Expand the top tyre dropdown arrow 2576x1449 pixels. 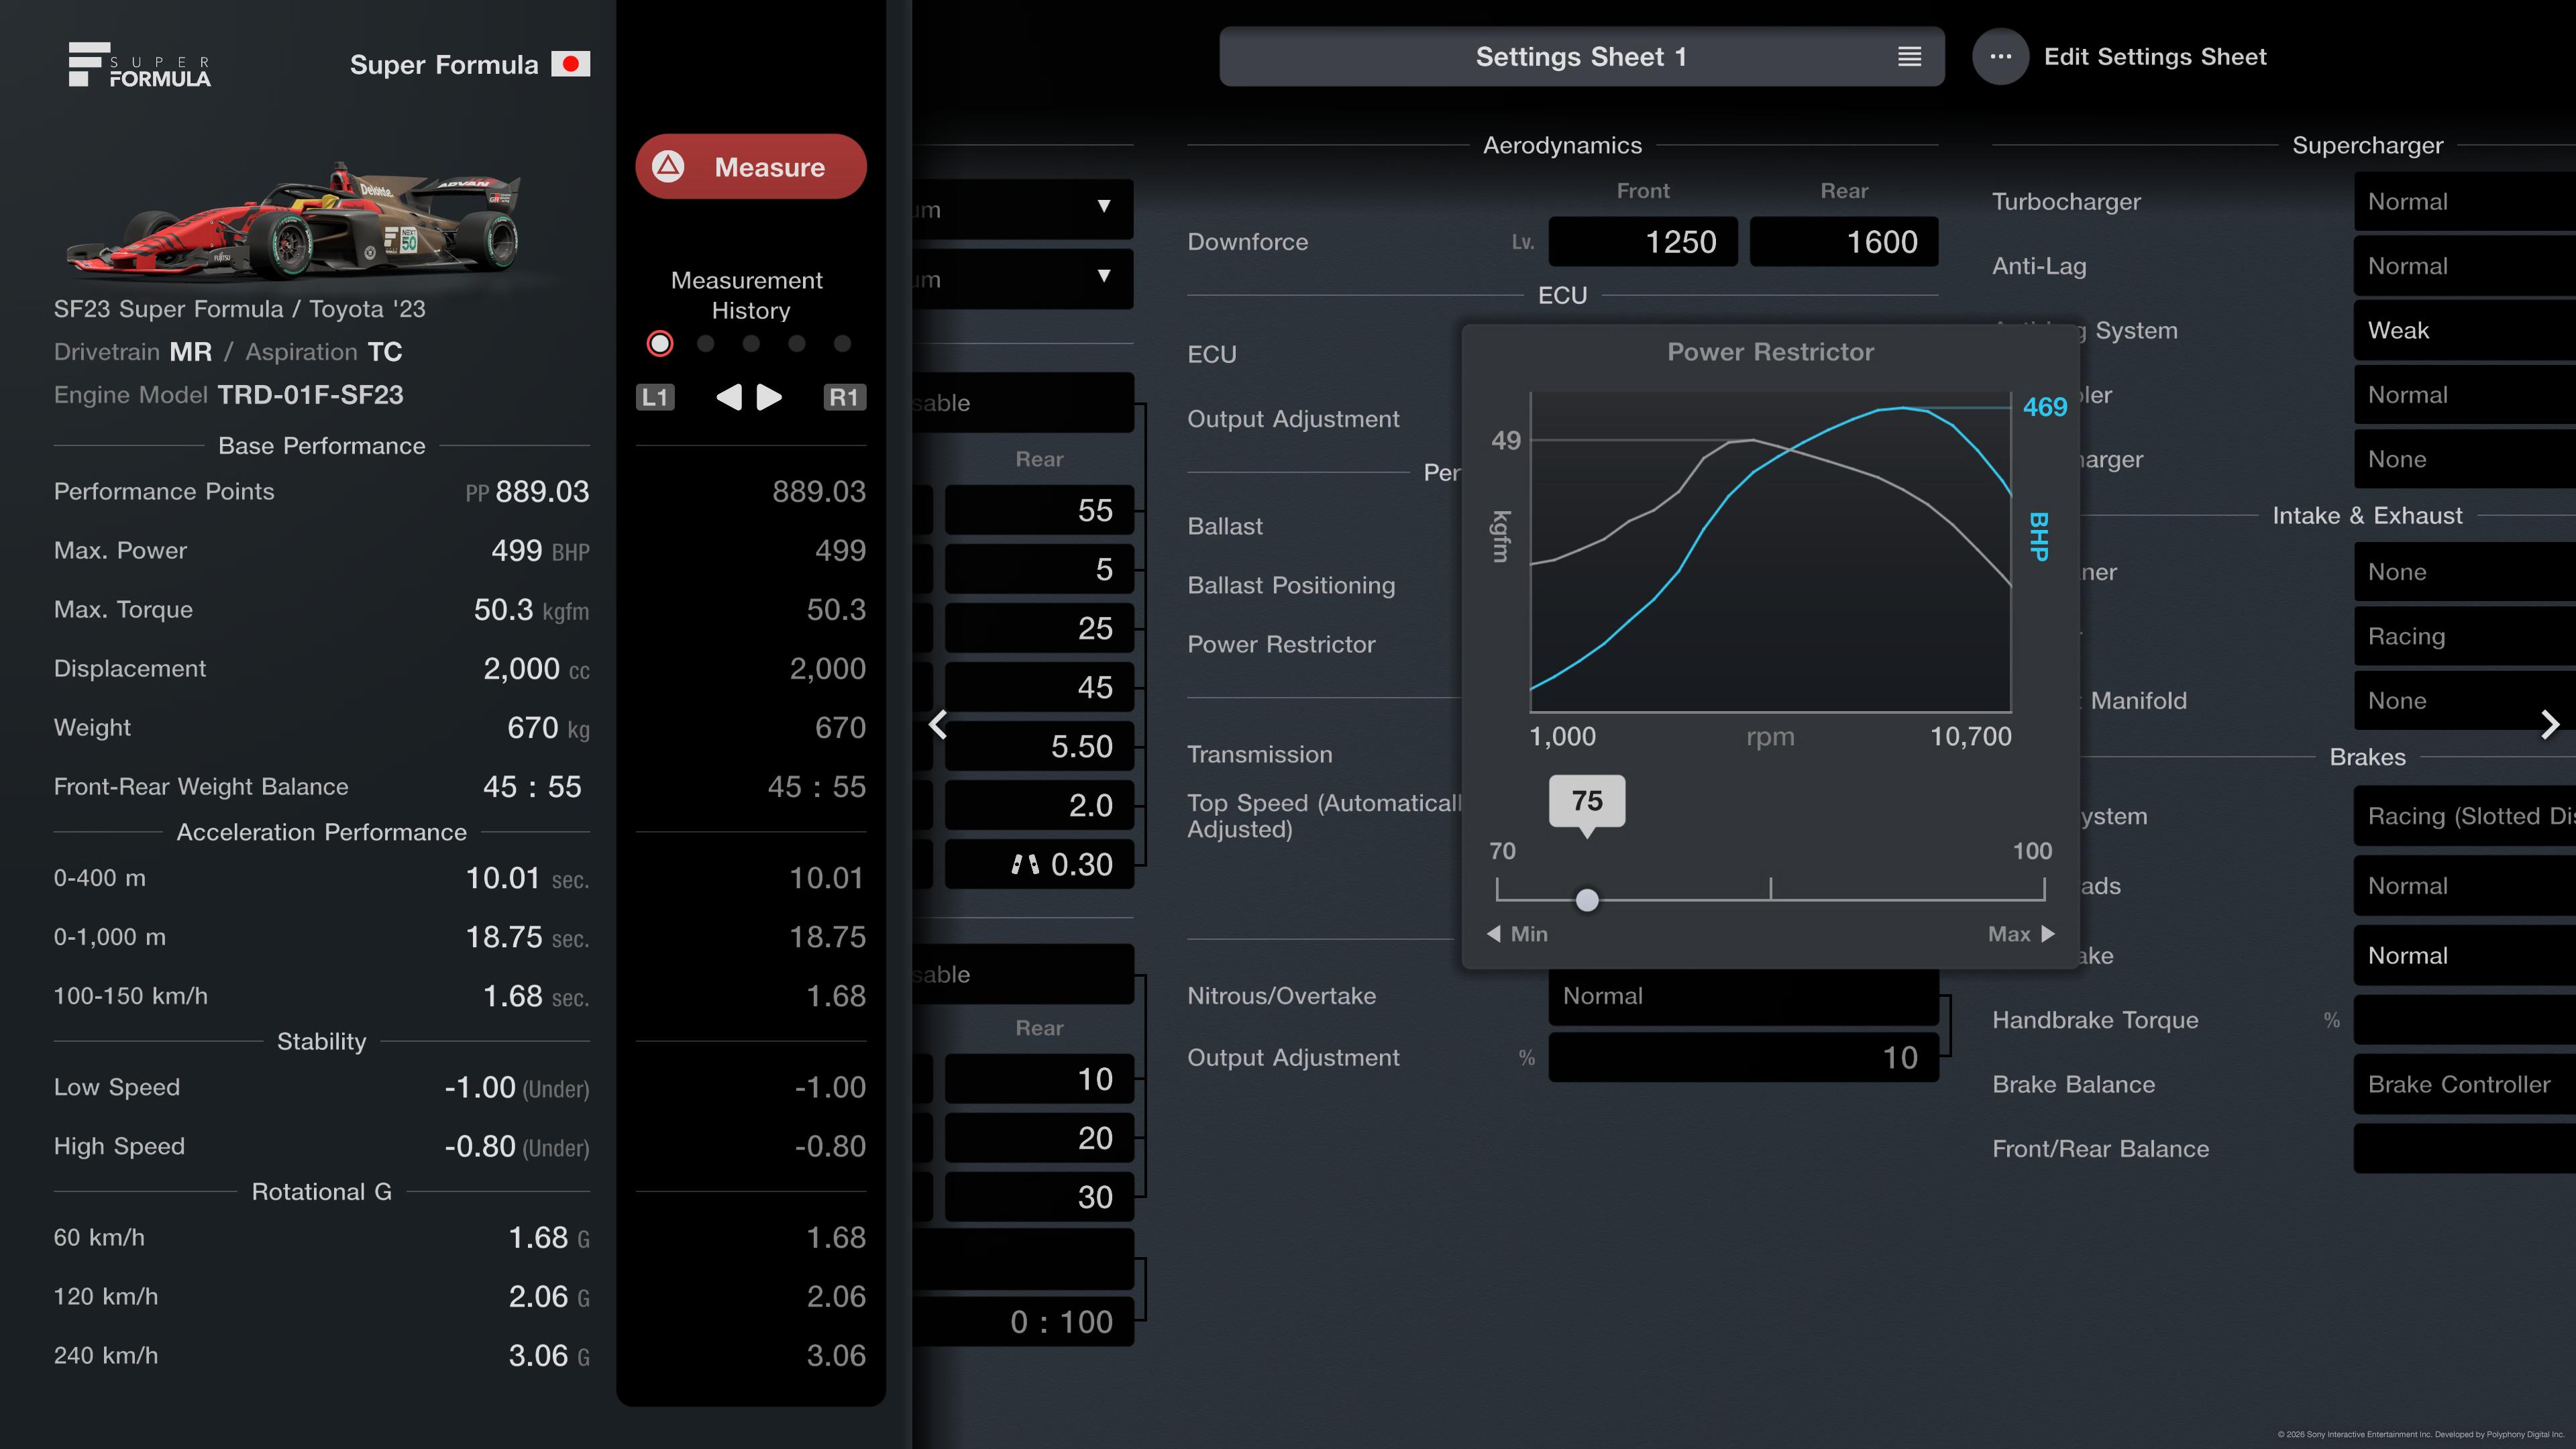1103,207
